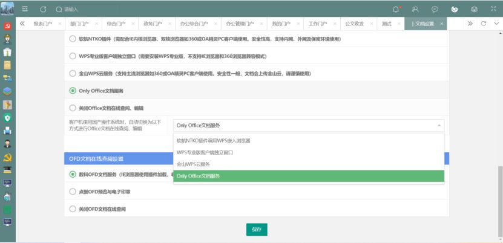This screenshot has width=503, height=243.
Task: Toggle the sidebar menu collapse icon
Action: 25,10
